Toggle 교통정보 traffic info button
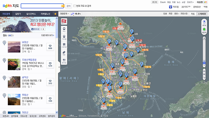This screenshot has height=118, width=209. pyautogui.click(x=204, y=30)
